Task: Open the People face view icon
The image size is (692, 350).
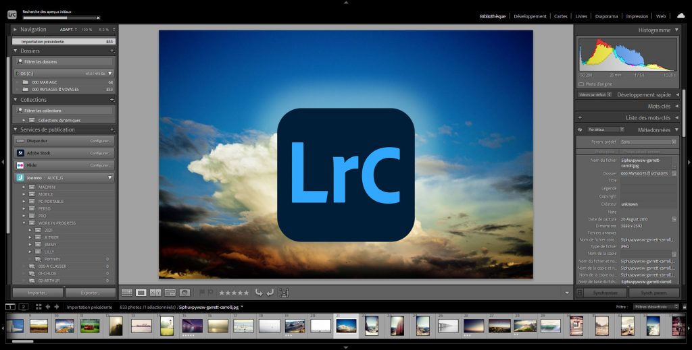Action: tap(184, 293)
